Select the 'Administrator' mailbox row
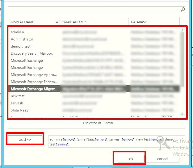The image size is (193, 168). (94, 39)
